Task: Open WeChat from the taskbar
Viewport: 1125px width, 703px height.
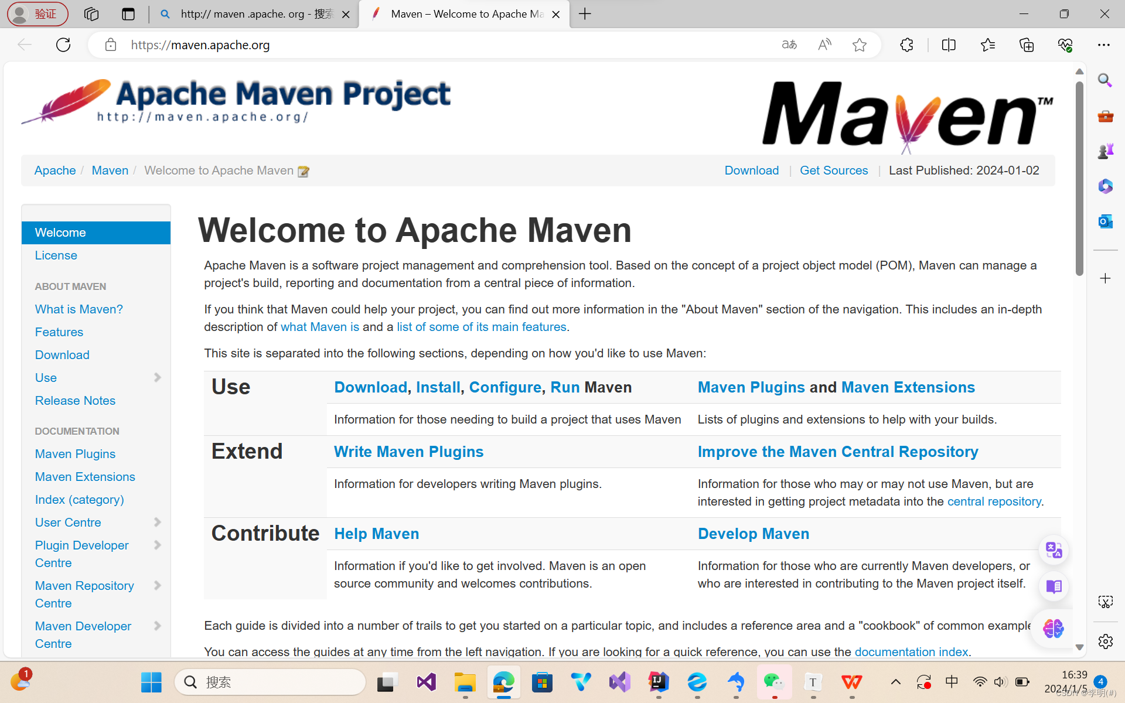Action: tap(774, 681)
